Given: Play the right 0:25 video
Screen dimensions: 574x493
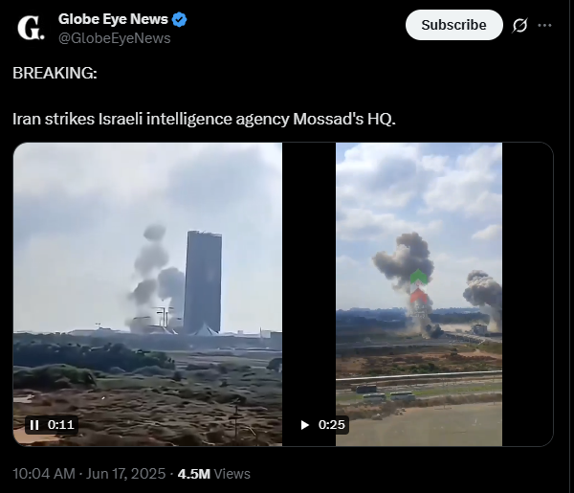Looking at the screenshot, I should point(304,425).
